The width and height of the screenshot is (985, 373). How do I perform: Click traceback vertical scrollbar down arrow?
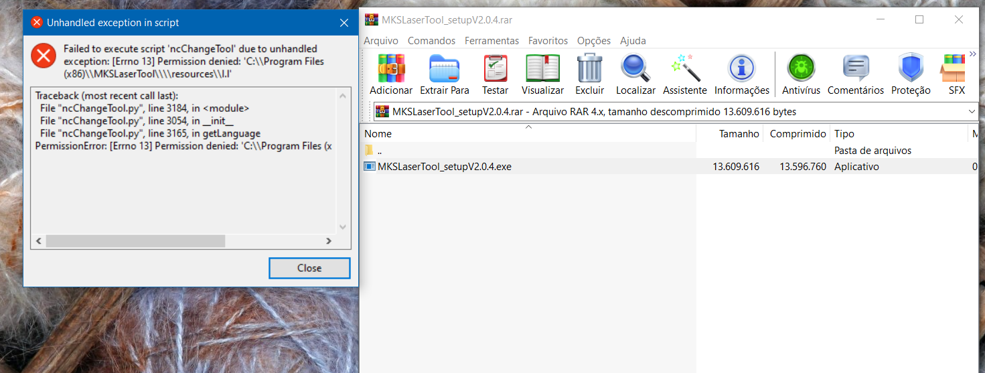(343, 227)
